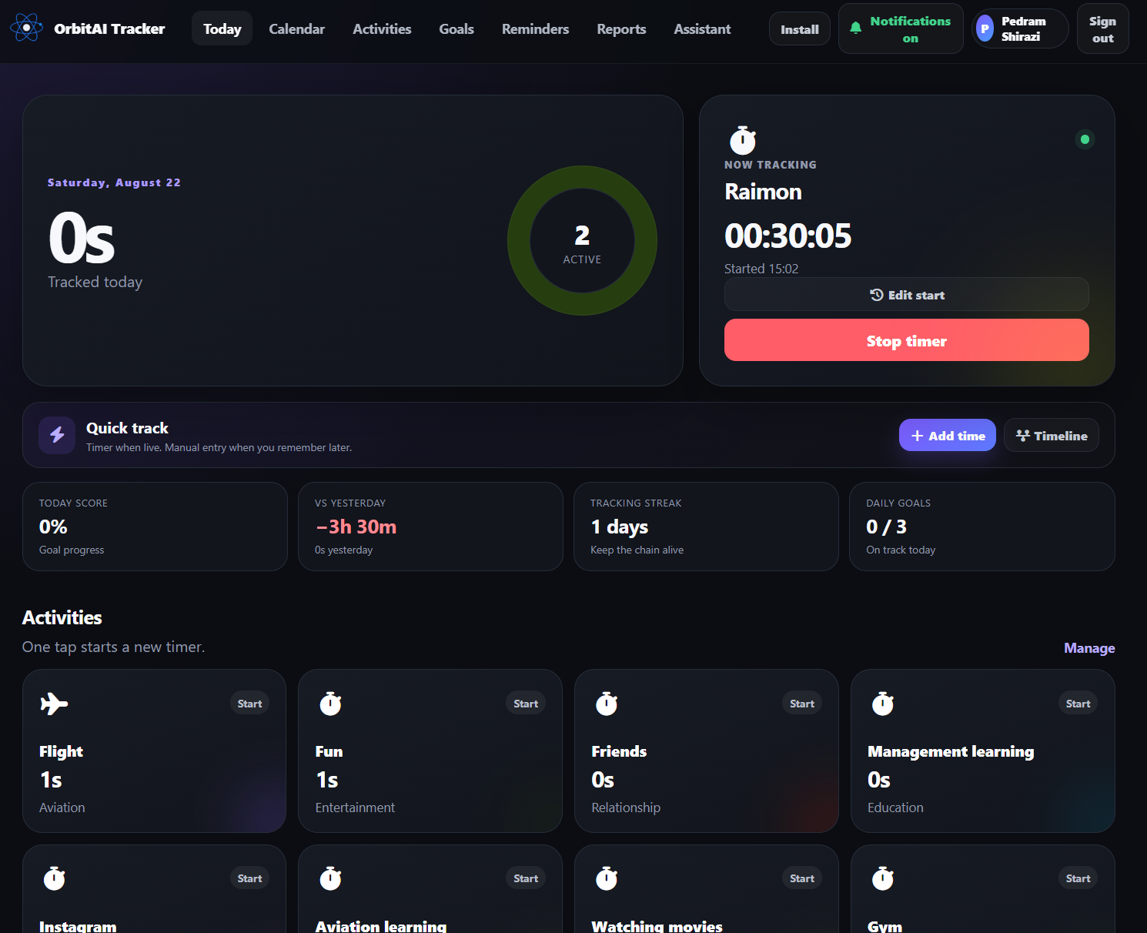Screen dimensions: 1147x933
Task: Go to the Goals tab
Action: click(x=456, y=28)
